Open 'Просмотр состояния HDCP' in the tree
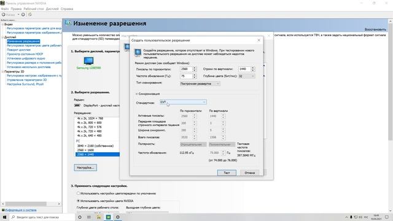393x221 pixels. 25,54
